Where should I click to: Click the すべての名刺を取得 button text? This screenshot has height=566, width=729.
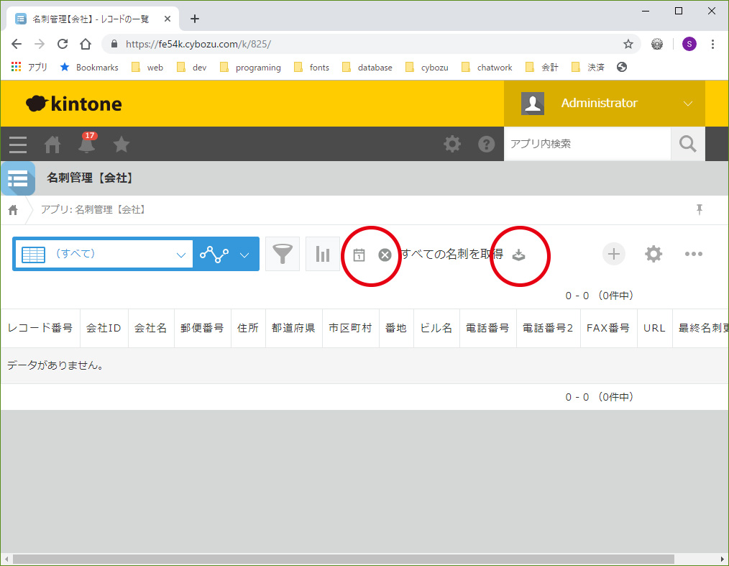pos(452,254)
